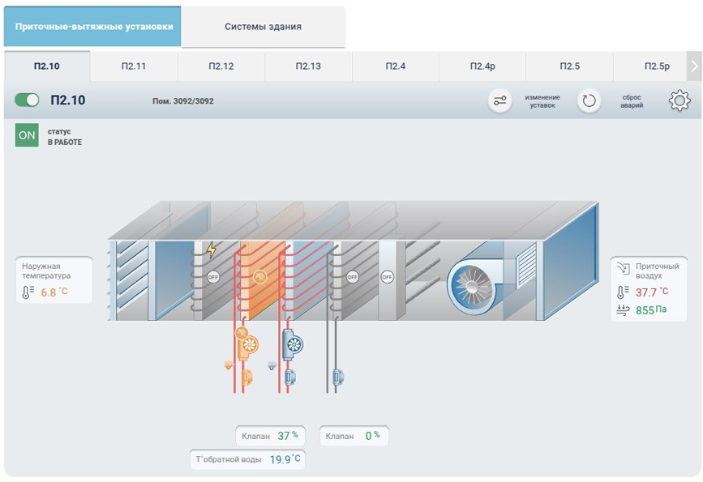This screenshot has width=703, height=482.
Task: Select the blue cooling circuit pump
Action: [x=293, y=345]
